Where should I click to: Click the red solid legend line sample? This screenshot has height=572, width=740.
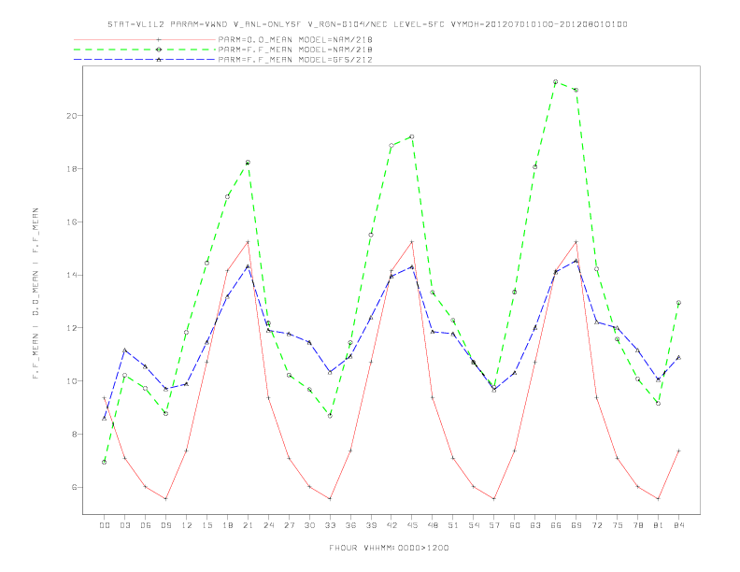point(145,39)
